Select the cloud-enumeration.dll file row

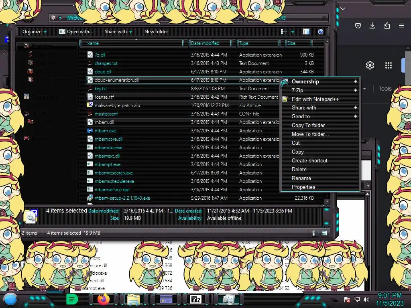pyautogui.click(x=183, y=80)
